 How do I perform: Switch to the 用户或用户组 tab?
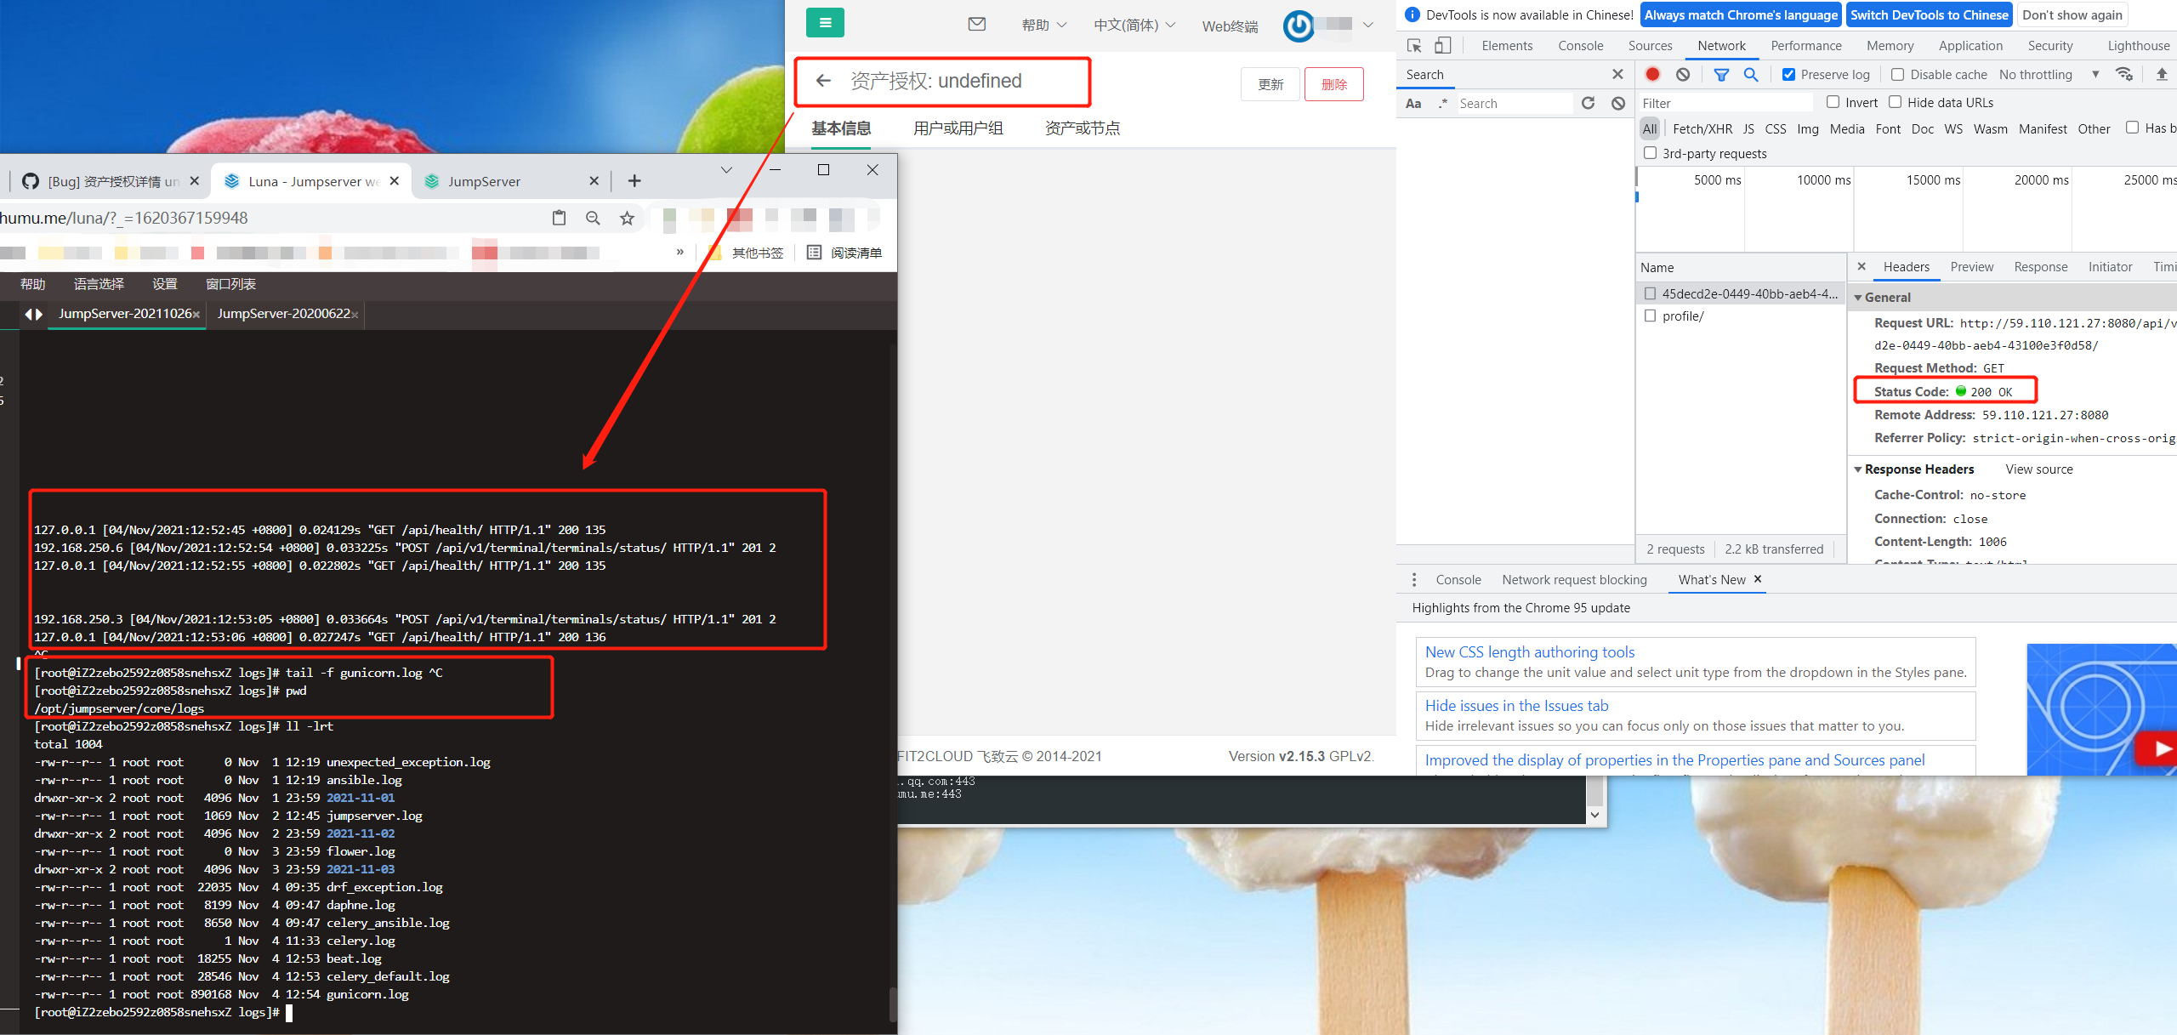pos(958,128)
